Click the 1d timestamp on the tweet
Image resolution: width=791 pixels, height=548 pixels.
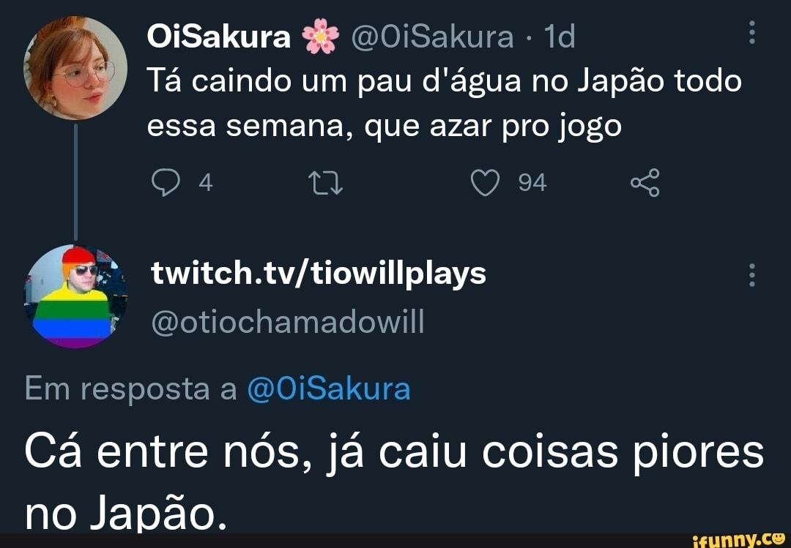tap(560, 34)
